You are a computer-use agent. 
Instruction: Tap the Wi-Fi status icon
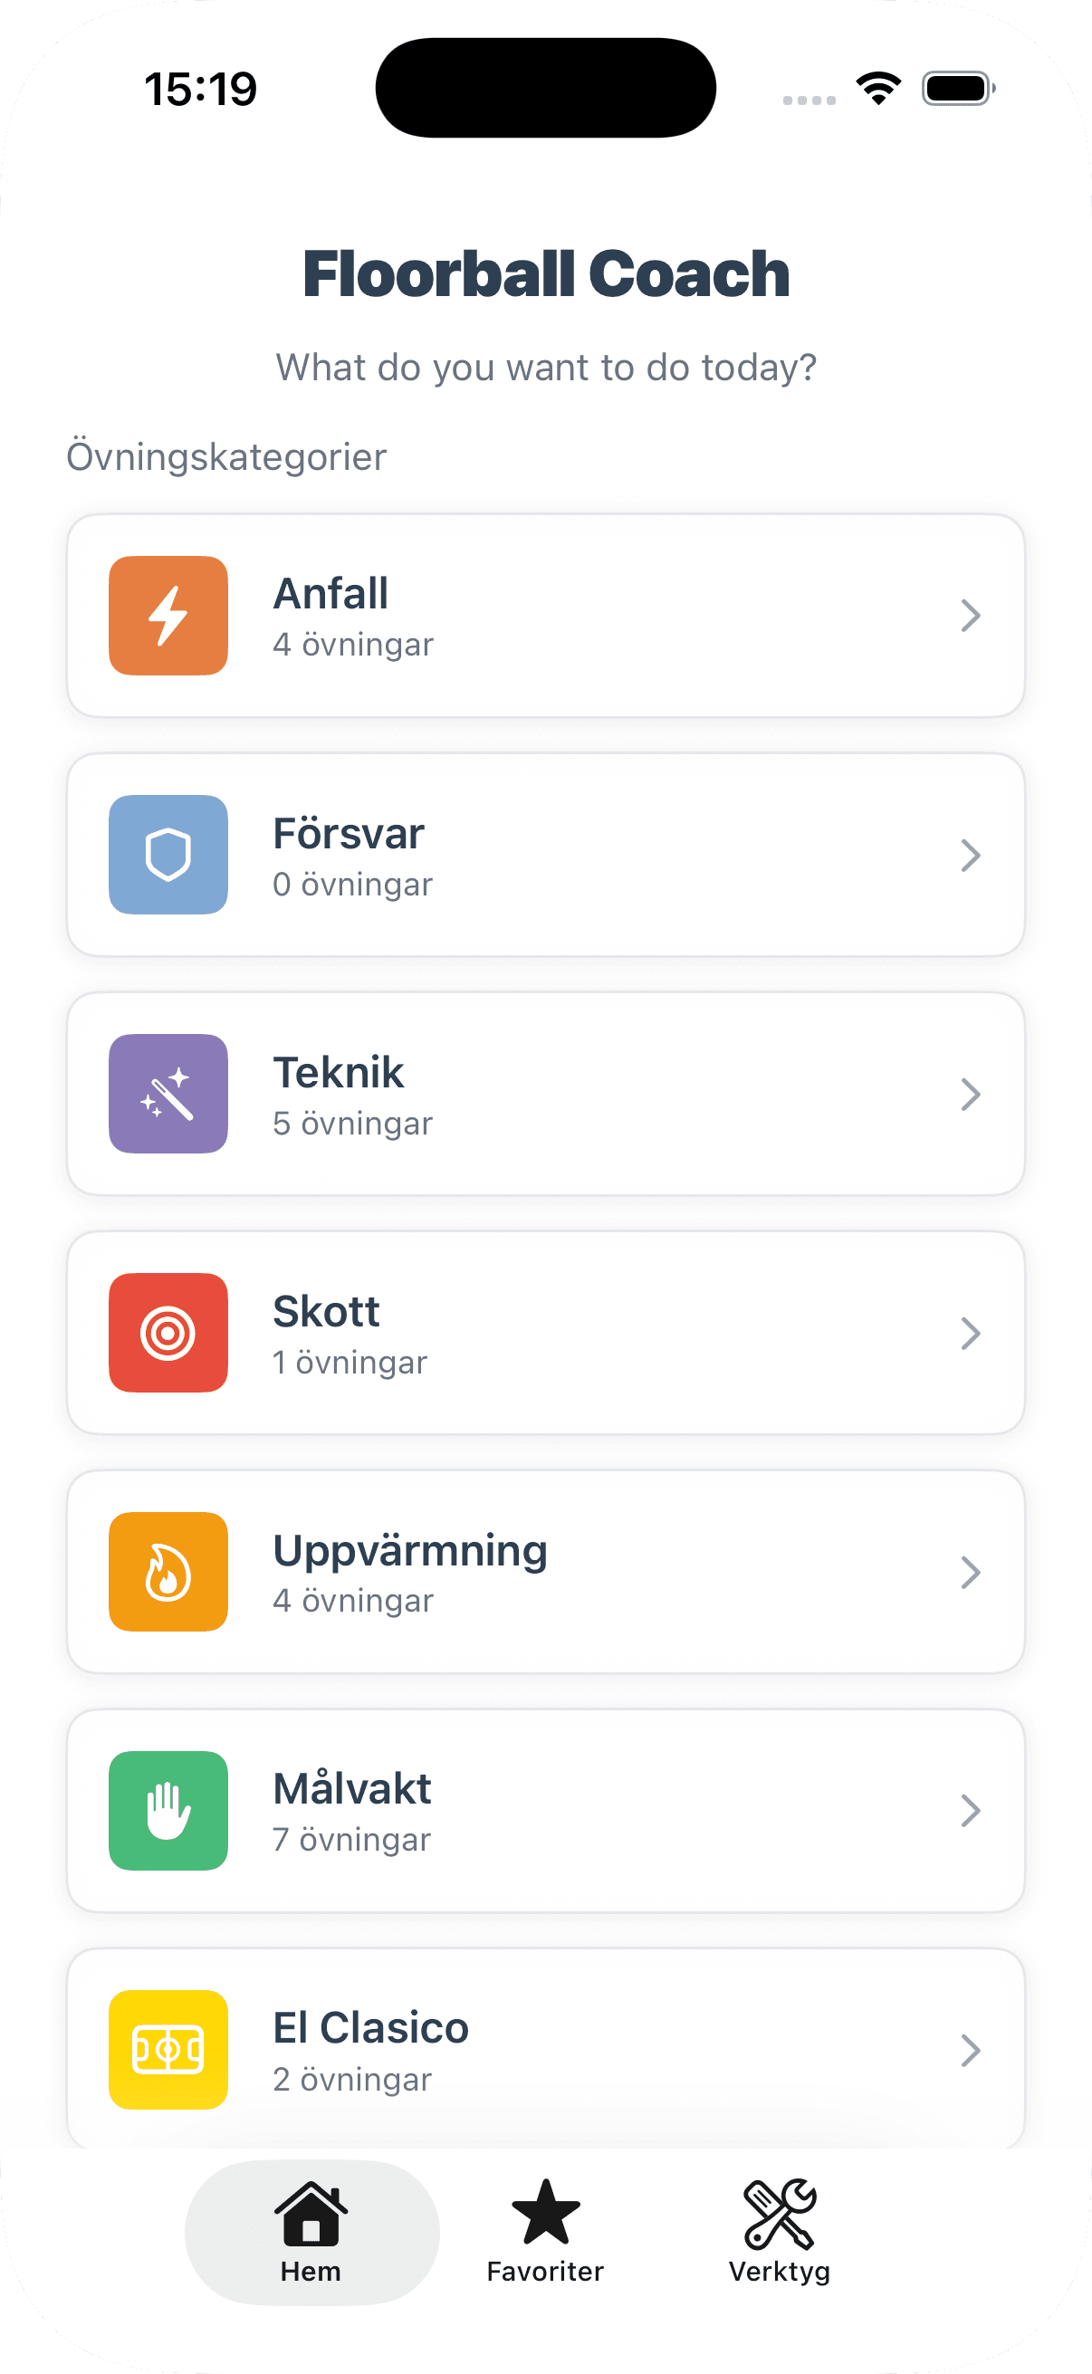[x=878, y=89]
